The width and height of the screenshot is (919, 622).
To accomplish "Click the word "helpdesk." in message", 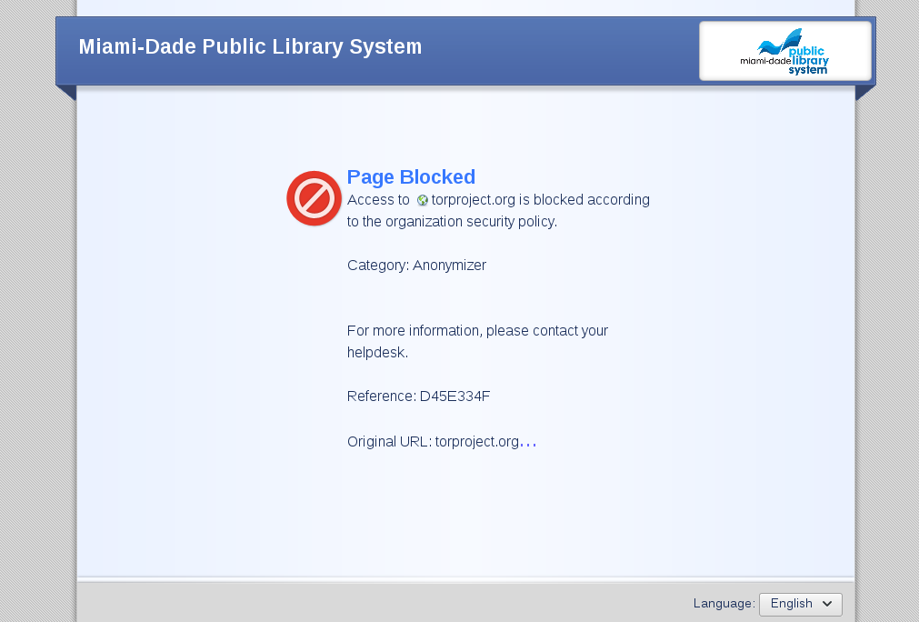I will tap(377, 353).
